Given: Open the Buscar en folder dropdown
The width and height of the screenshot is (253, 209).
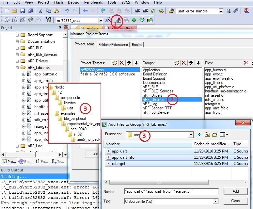Looking at the screenshot, I should tap(191, 135).
